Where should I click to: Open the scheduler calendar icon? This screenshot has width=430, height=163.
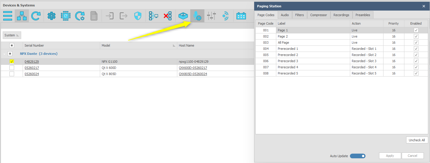point(241,16)
